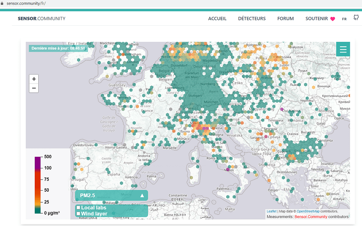Click the 'Bucureşti' map label

(308, 132)
